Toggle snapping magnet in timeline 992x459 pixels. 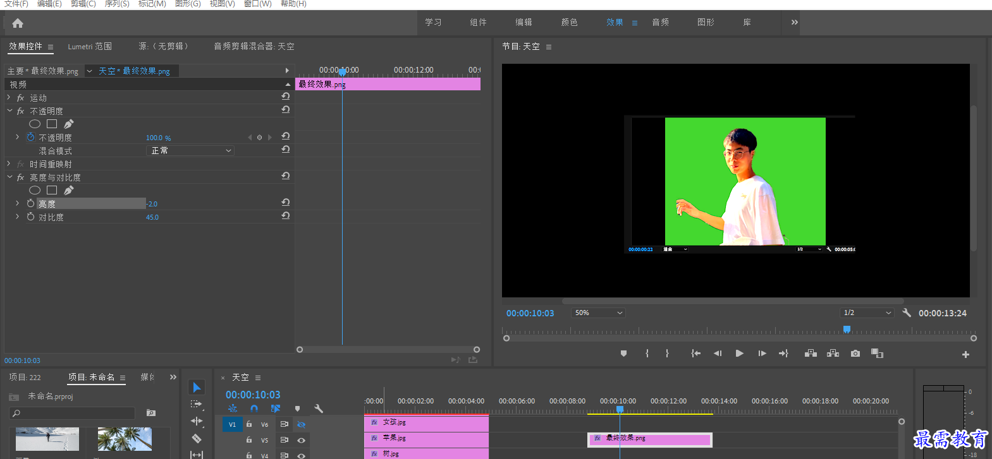coord(254,408)
